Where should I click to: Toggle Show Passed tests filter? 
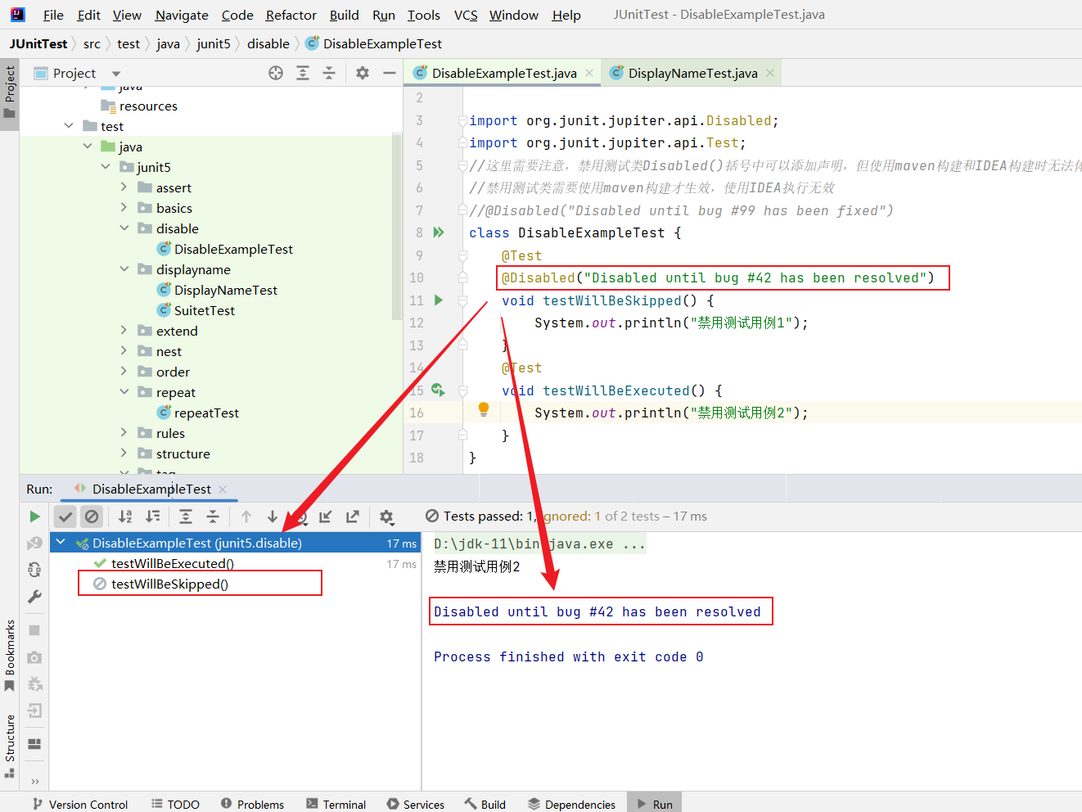pos(65,517)
